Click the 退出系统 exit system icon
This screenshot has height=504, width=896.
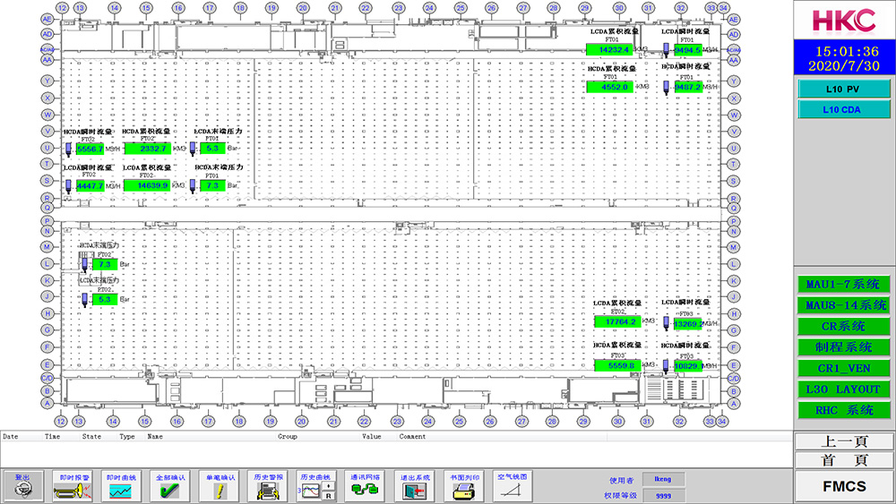[415, 490]
